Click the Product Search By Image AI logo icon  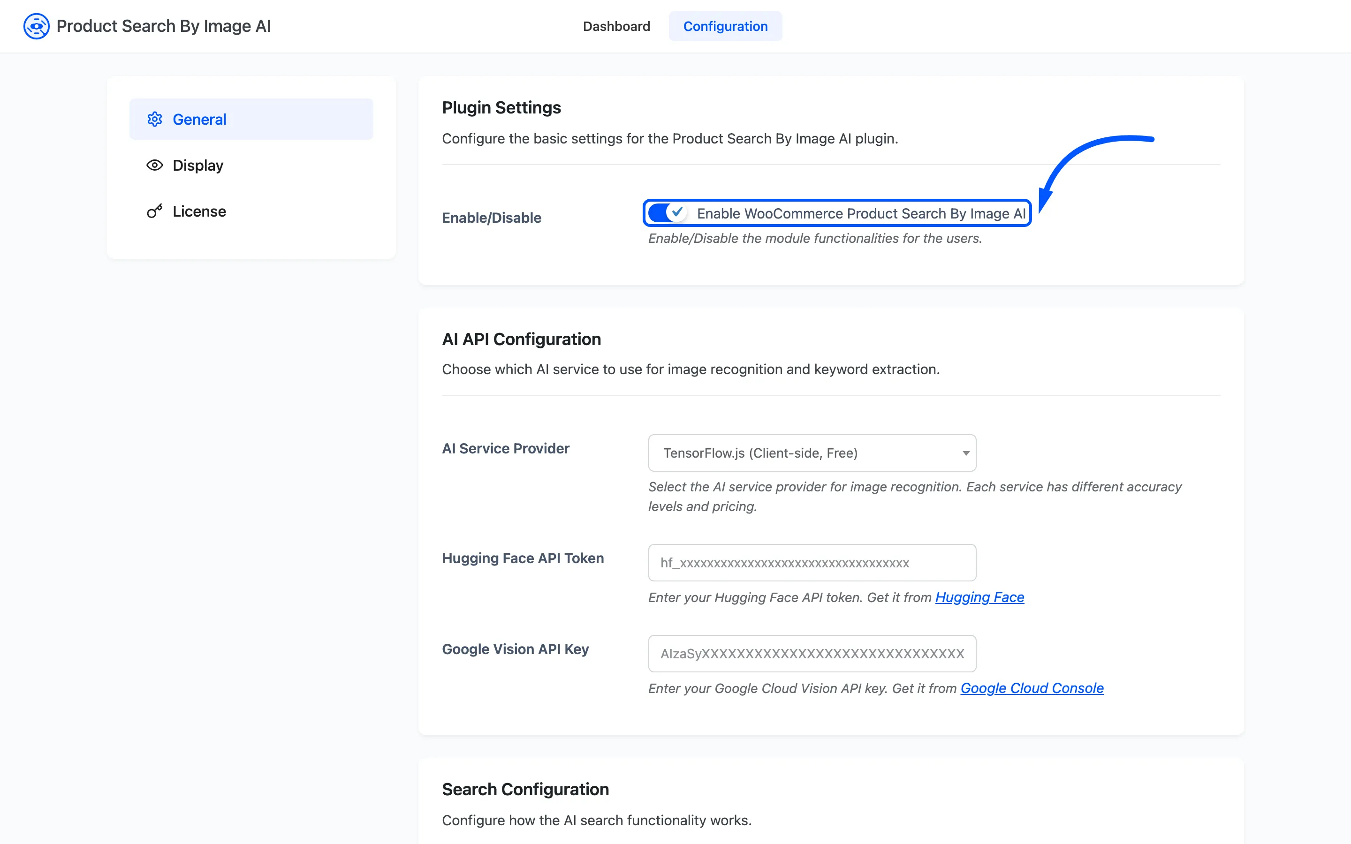36,26
